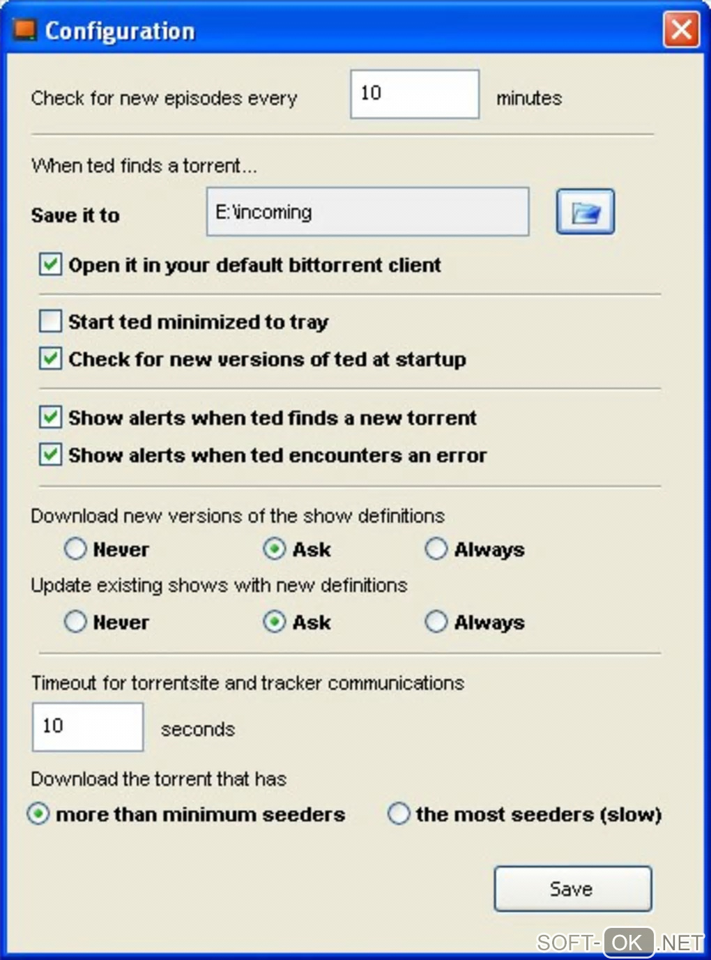711x960 pixels.
Task: Click the folder browse icon button
Action: coord(585,211)
